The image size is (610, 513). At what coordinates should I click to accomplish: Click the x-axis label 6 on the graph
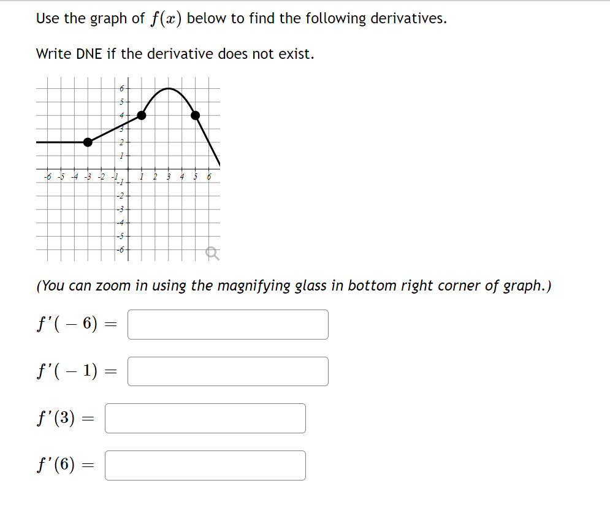click(x=209, y=176)
